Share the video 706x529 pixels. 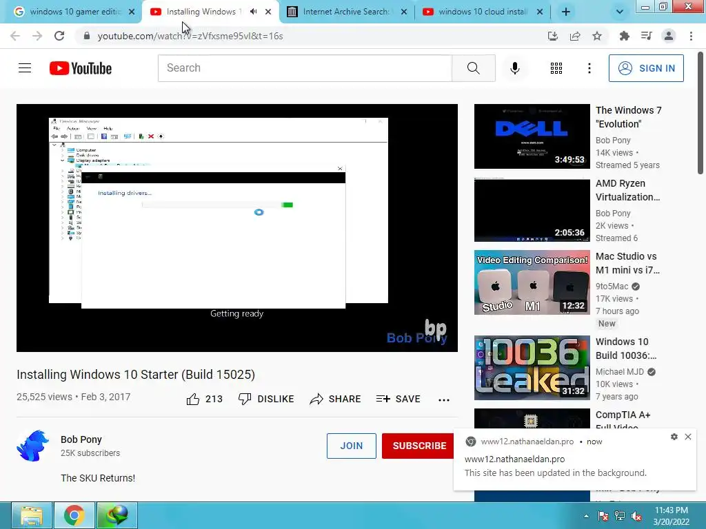pos(336,399)
